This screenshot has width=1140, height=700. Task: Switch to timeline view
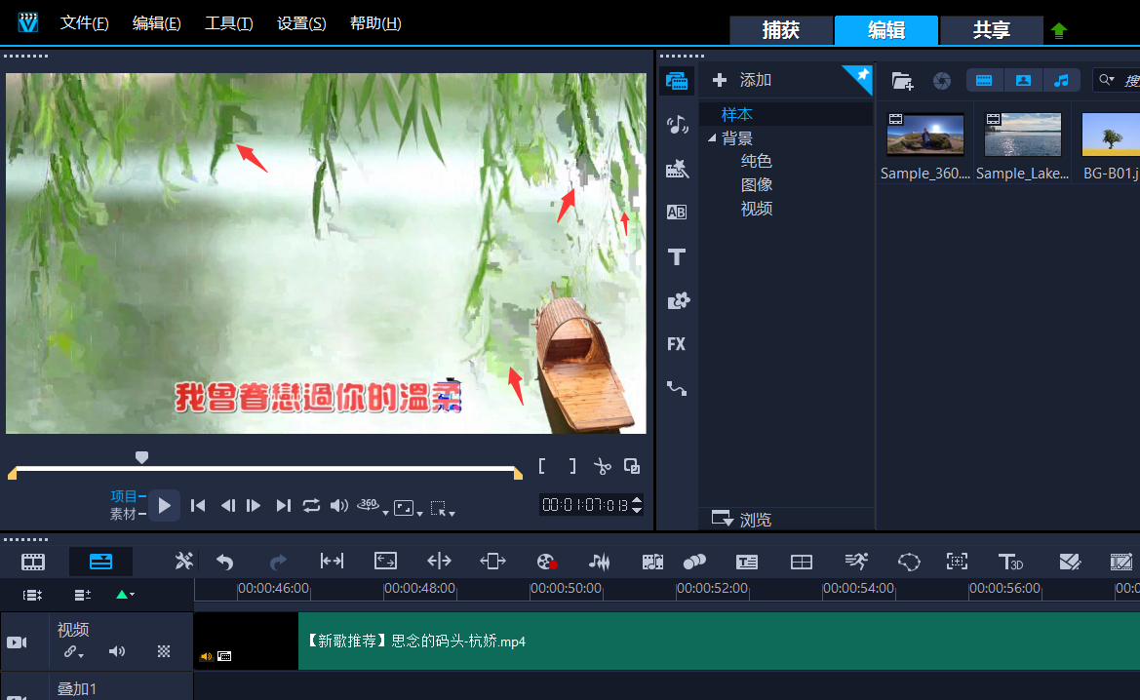click(100, 562)
